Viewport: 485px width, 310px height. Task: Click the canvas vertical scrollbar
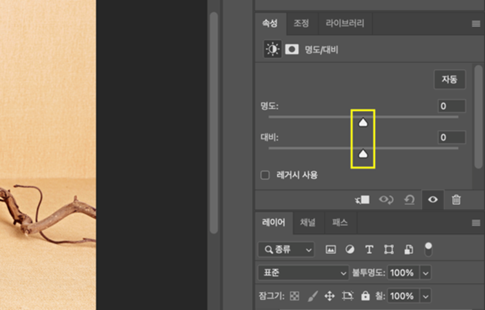(x=214, y=123)
